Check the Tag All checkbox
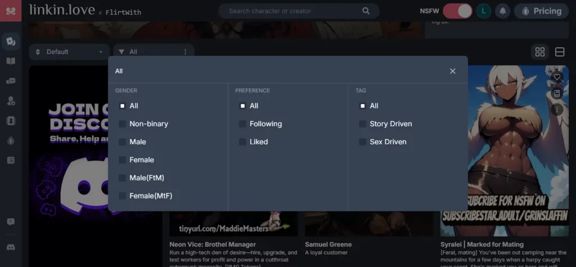 (363, 106)
